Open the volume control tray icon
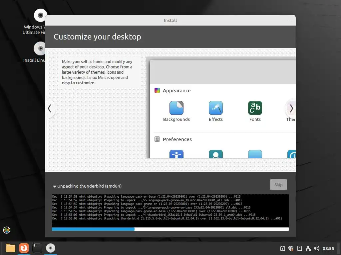The height and width of the screenshot is (255, 341). [x=317, y=248]
